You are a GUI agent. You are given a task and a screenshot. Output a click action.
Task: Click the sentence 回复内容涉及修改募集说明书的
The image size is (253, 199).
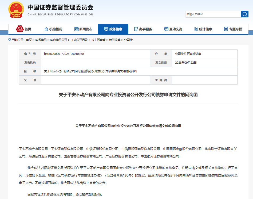click(65, 194)
